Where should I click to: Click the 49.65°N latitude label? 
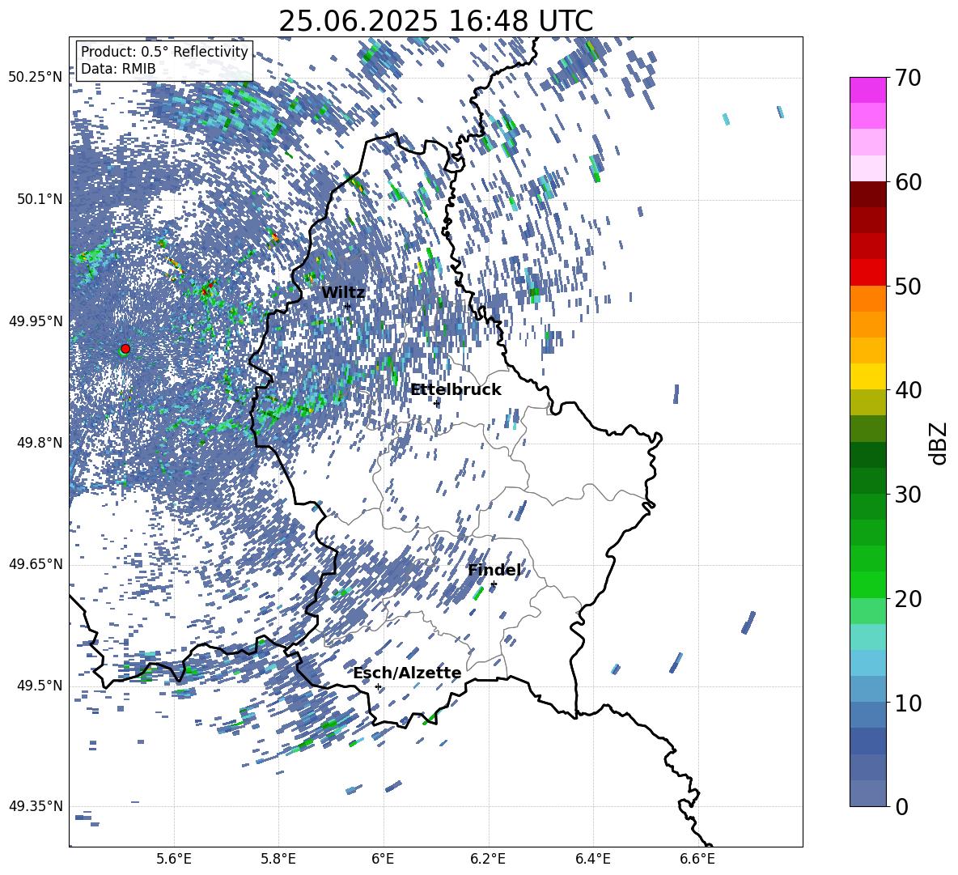36,564
